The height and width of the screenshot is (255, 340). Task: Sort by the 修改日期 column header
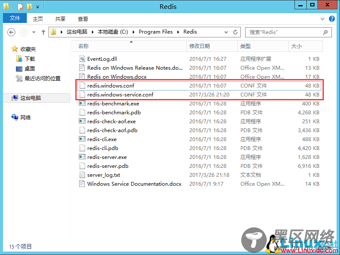coord(212,46)
